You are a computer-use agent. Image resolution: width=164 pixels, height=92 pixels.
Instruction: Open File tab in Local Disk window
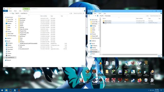(x=5, y=11)
